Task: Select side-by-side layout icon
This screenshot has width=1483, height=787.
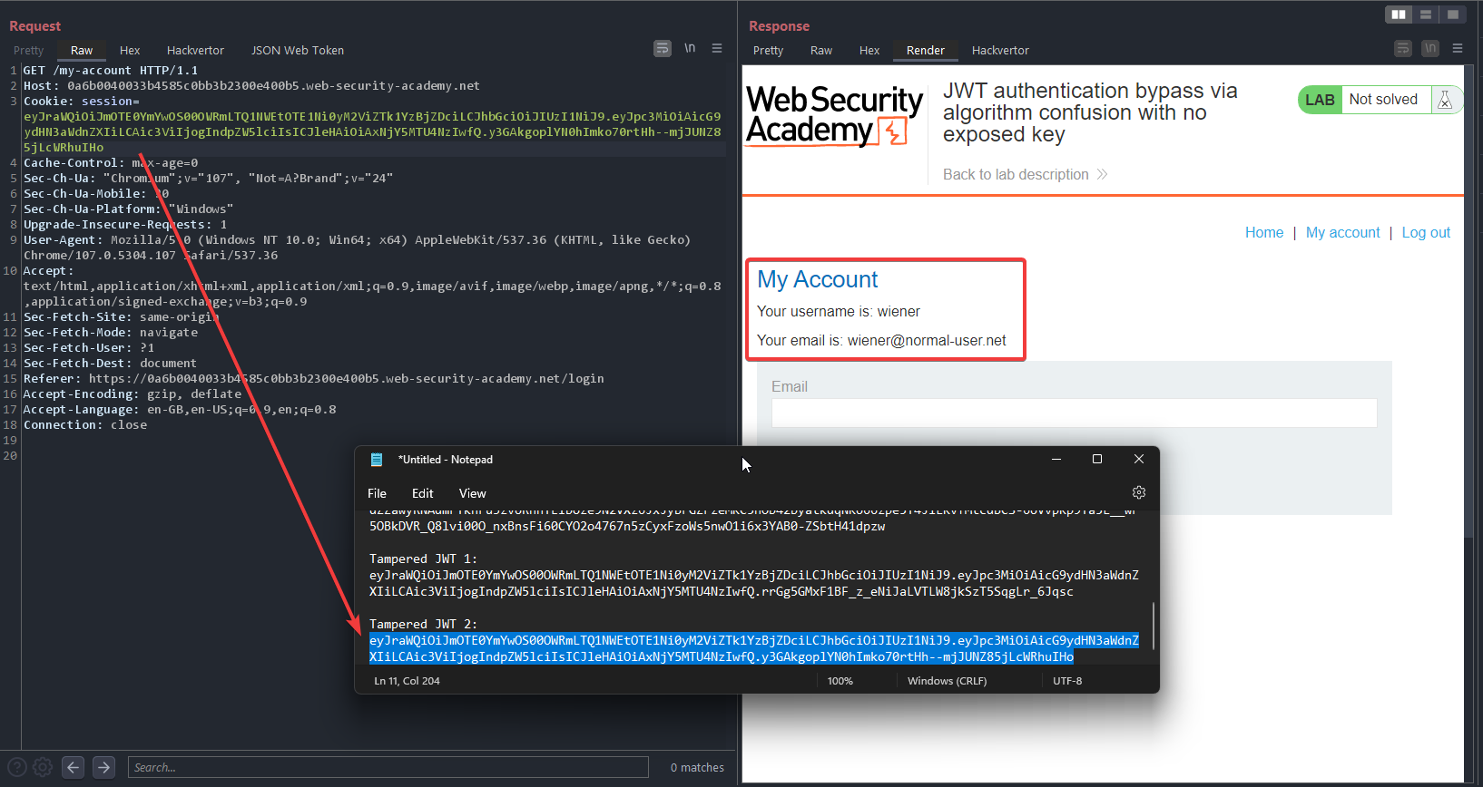Action: [1399, 15]
